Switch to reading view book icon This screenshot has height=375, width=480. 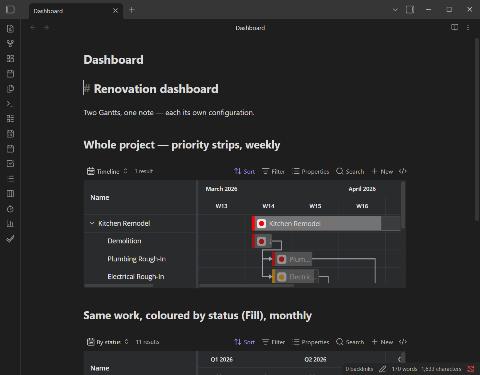pos(454,27)
